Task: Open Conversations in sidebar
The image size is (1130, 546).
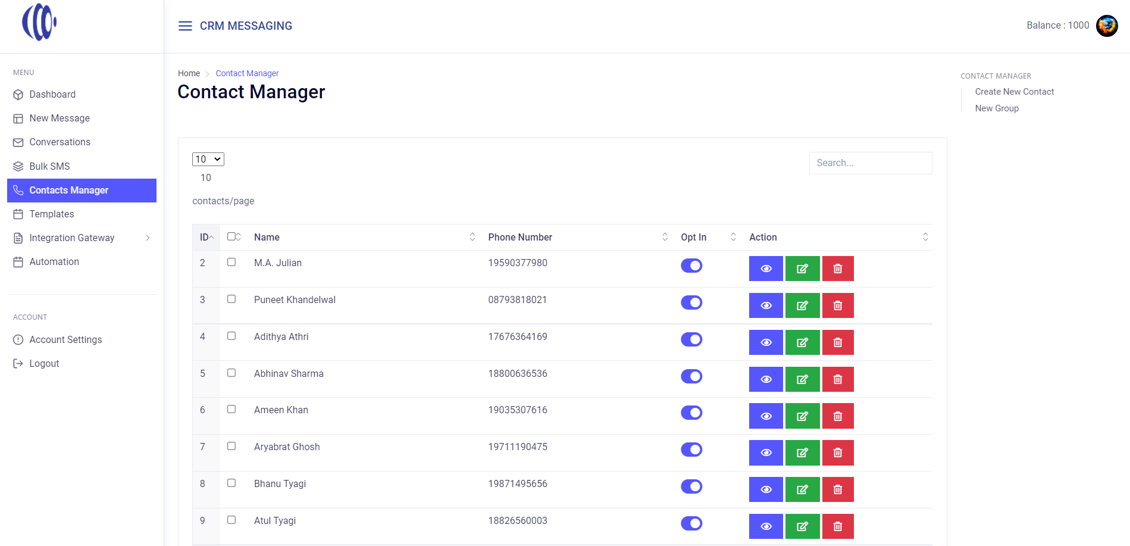Action: [82, 142]
